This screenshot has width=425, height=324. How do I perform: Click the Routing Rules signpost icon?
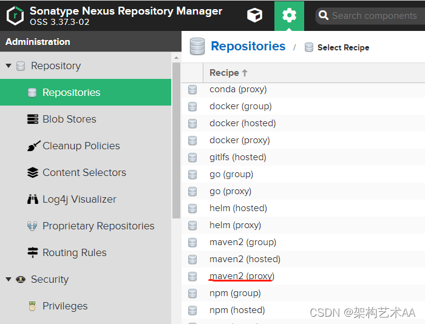point(33,252)
